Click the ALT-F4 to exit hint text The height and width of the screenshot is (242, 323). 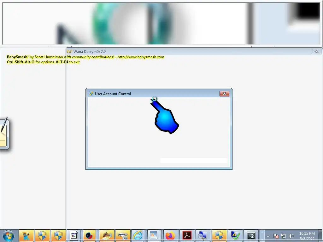pyautogui.click(x=68, y=62)
